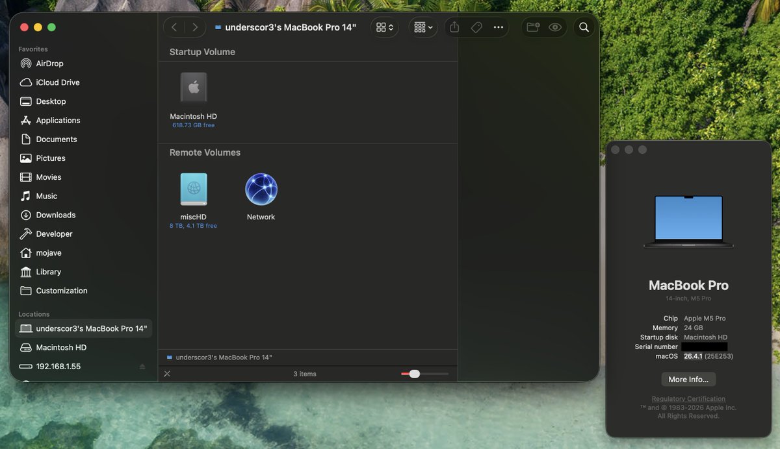Click the MacBook illustration in About This Mac
Image resolution: width=780 pixels, height=449 pixels.
[689, 221]
